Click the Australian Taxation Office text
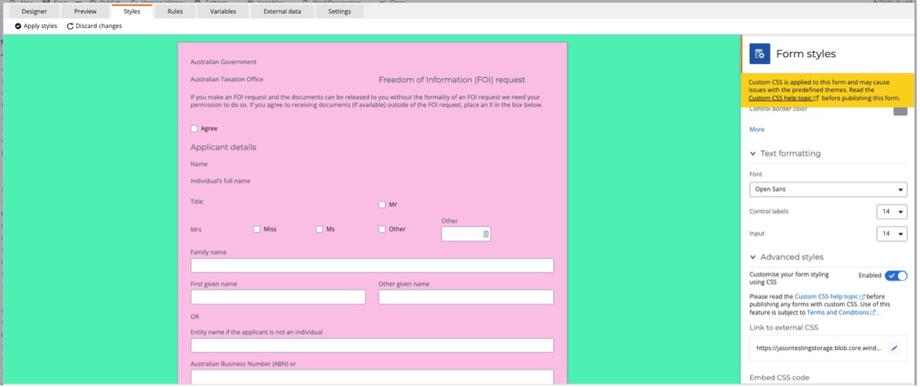 point(228,80)
